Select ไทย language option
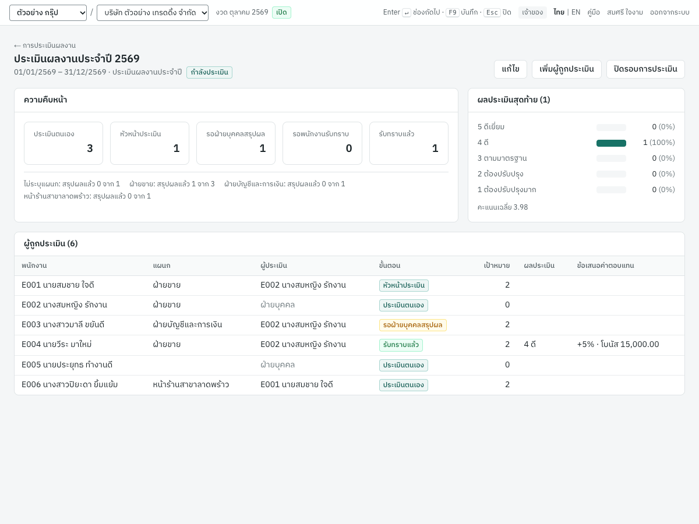Screen dimensions: 699x524 click(559, 12)
